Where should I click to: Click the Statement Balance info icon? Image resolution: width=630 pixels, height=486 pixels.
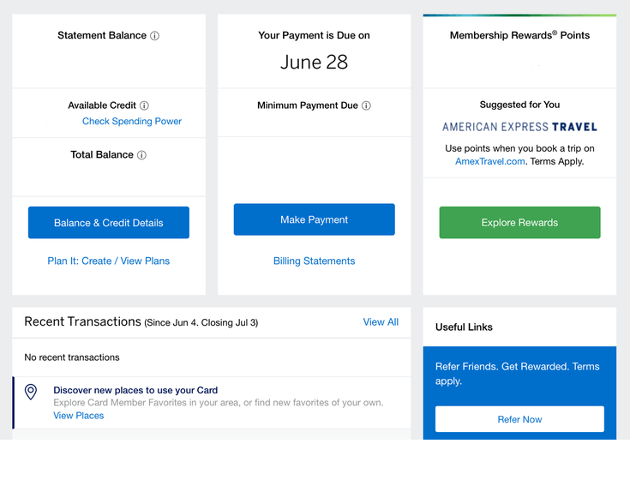click(154, 36)
